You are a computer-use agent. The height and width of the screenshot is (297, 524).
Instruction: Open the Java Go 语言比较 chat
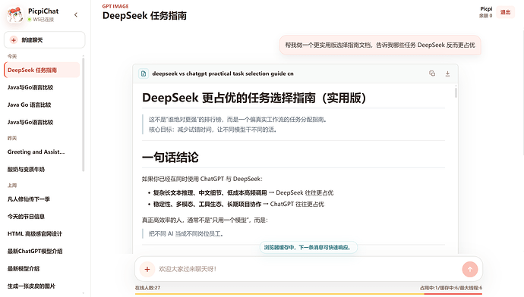point(42,105)
